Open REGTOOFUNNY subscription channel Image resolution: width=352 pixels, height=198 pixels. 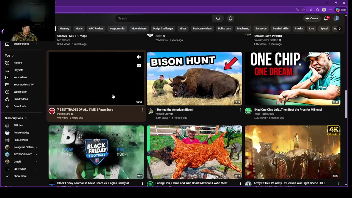pos(23,155)
